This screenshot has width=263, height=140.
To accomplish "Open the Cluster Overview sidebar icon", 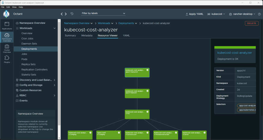I will pyautogui.click(x=7, y=48).
